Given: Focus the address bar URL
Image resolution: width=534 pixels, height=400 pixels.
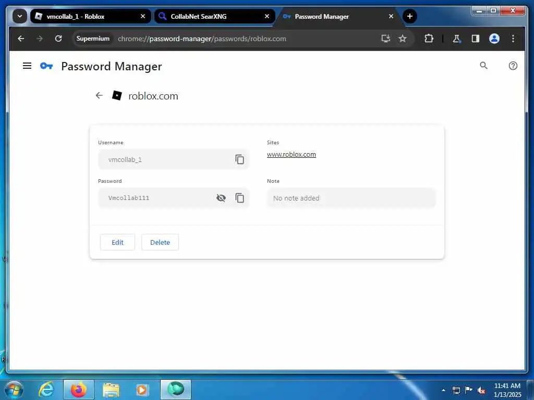Looking at the screenshot, I should tap(202, 39).
